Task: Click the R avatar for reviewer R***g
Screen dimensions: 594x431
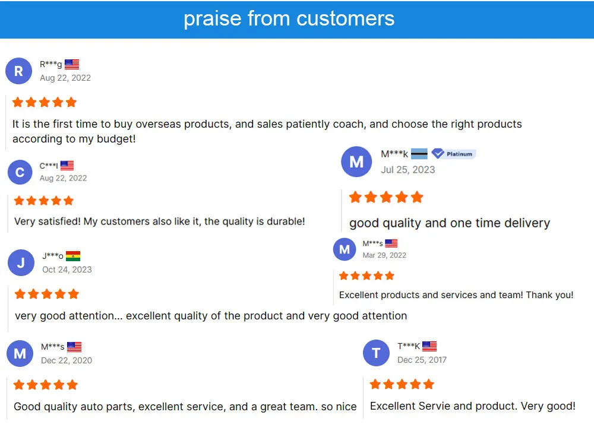Action: [18, 71]
